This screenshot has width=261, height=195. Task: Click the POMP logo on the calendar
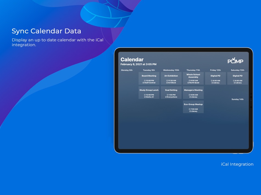[235, 61]
